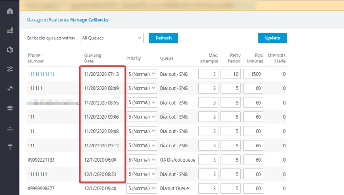Open Priority dropdown for 12/1/2020 06:00 row
344x195 pixels.
[x=142, y=160]
